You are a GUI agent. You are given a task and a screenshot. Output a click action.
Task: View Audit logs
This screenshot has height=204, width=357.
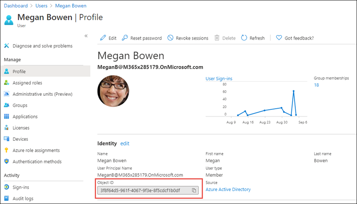[23, 199]
